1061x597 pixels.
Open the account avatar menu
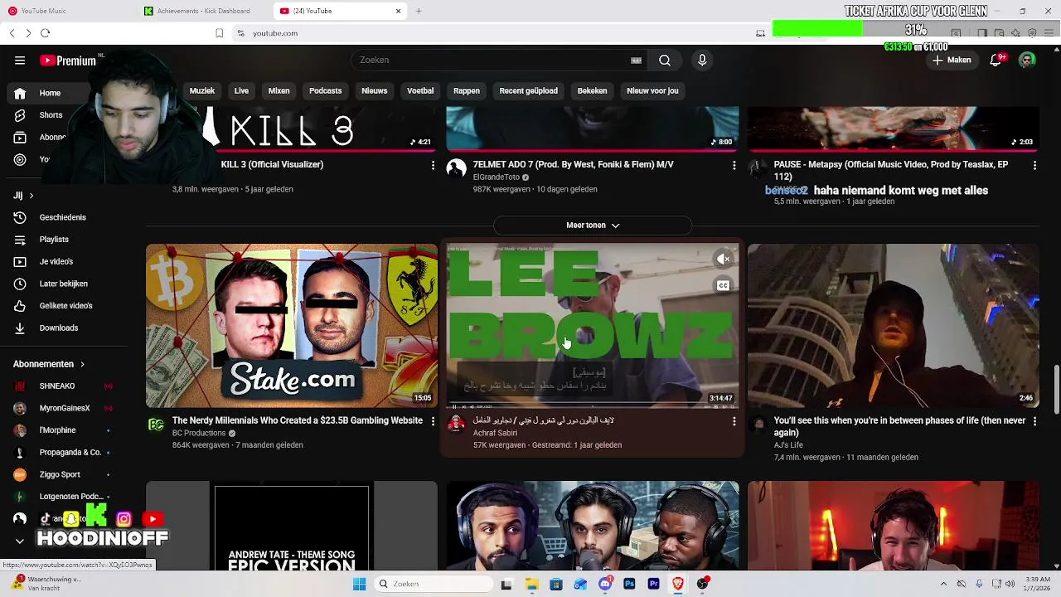pos(1027,60)
